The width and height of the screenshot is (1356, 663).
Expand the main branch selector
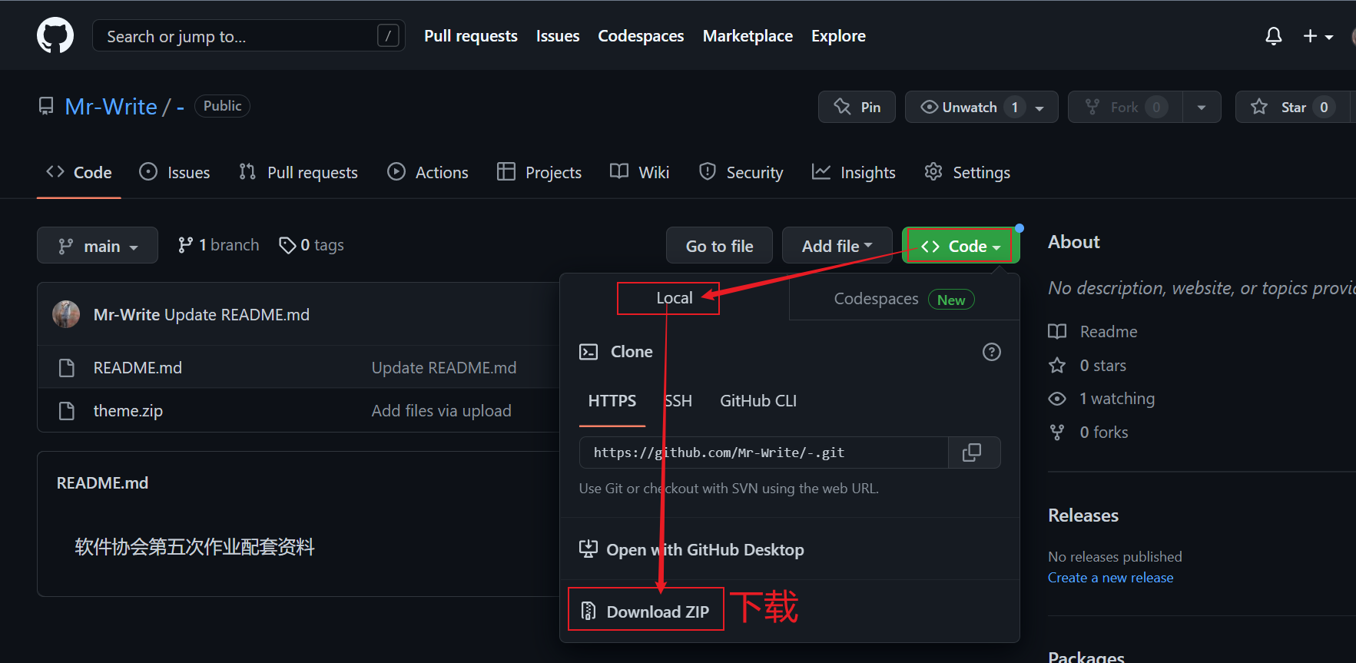click(98, 246)
